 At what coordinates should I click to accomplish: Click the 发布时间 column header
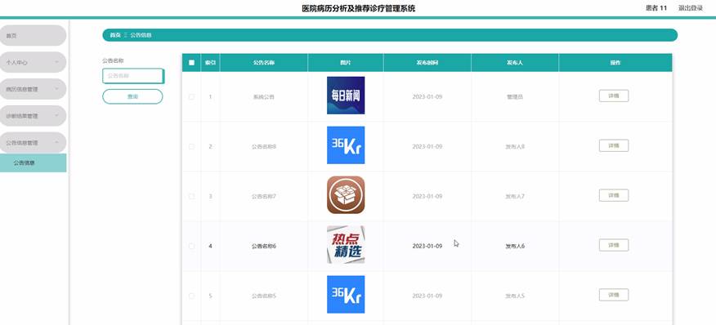427,63
